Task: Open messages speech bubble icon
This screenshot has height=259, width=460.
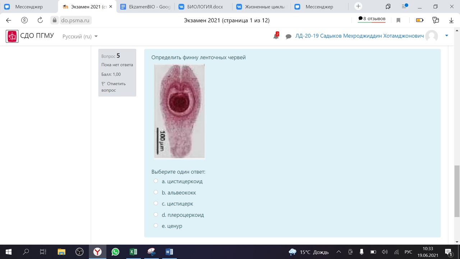Action: click(x=288, y=36)
